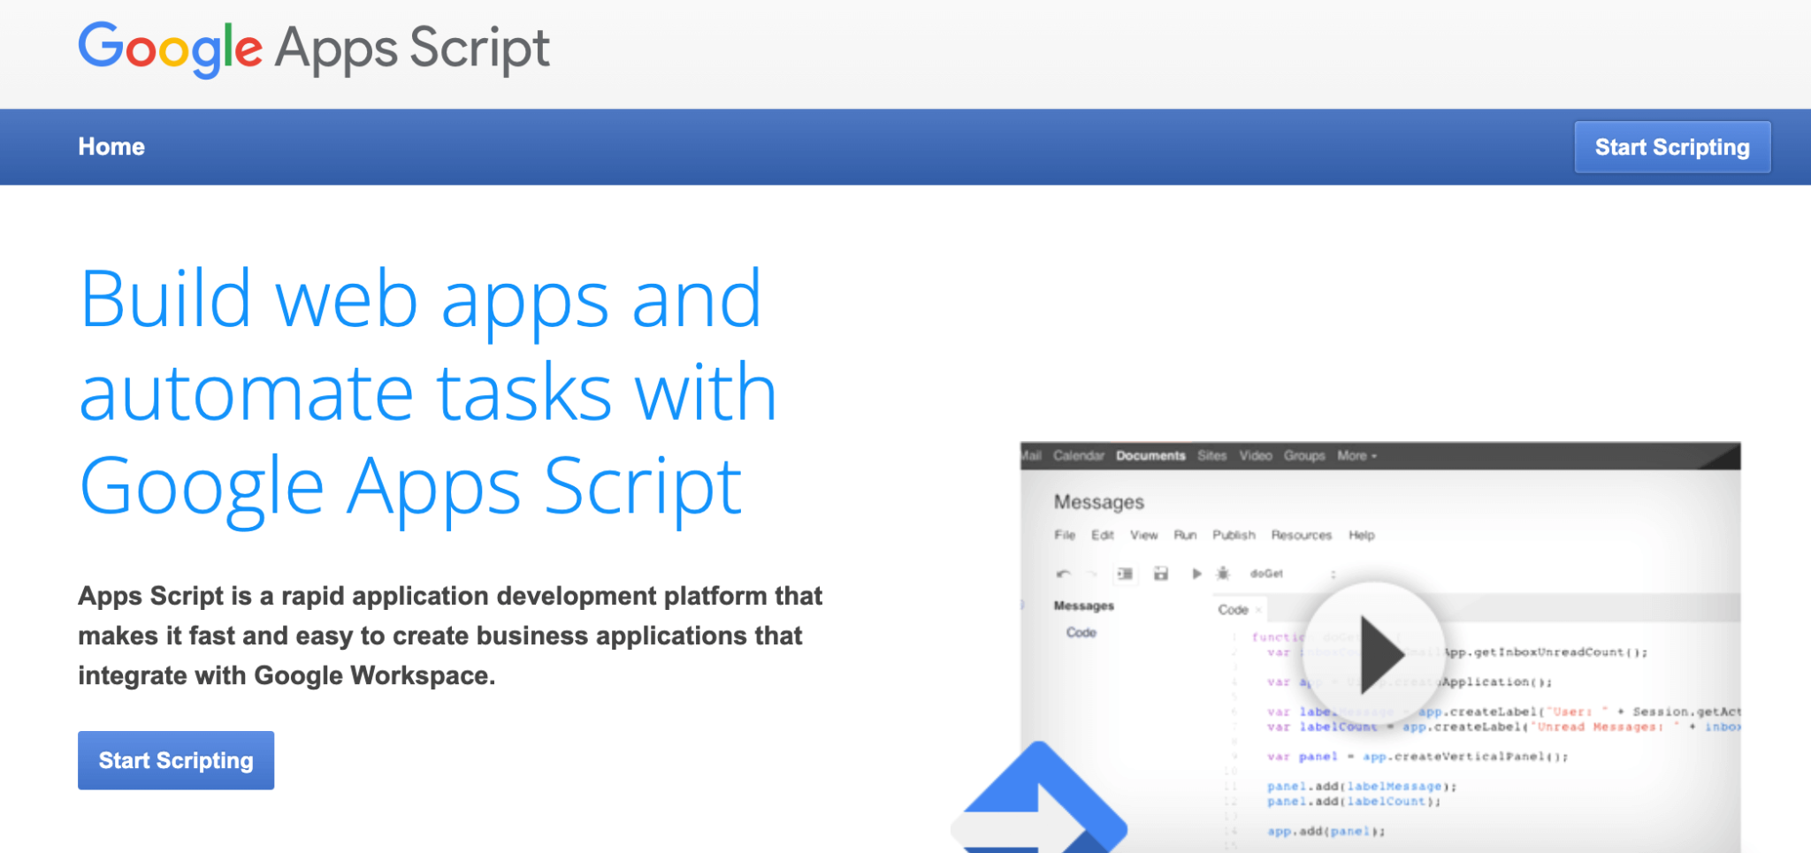Open Home in the navigation bar
This screenshot has width=1811, height=853.
point(111,147)
